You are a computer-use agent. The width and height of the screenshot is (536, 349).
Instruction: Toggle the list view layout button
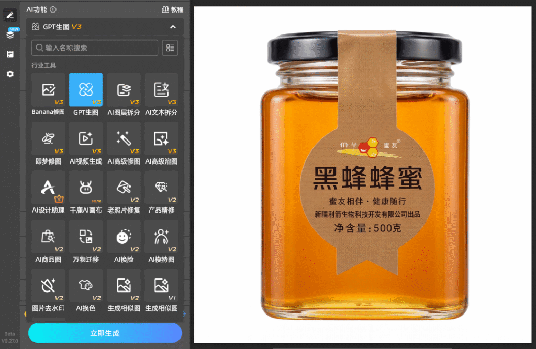tap(170, 48)
